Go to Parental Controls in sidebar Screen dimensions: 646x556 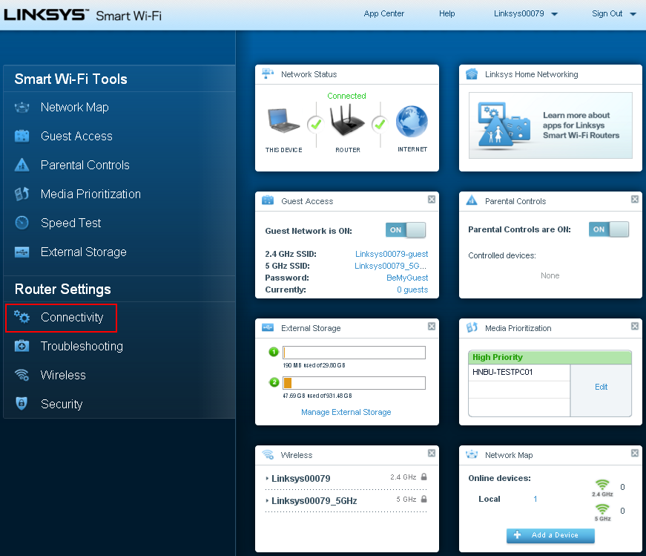[85, 165]
